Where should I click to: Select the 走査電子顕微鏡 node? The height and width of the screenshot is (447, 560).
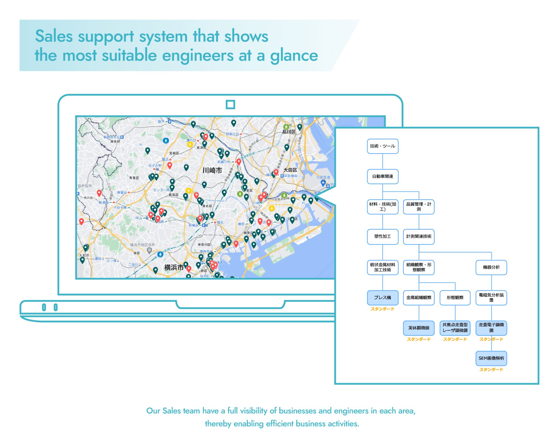point(491,328)
